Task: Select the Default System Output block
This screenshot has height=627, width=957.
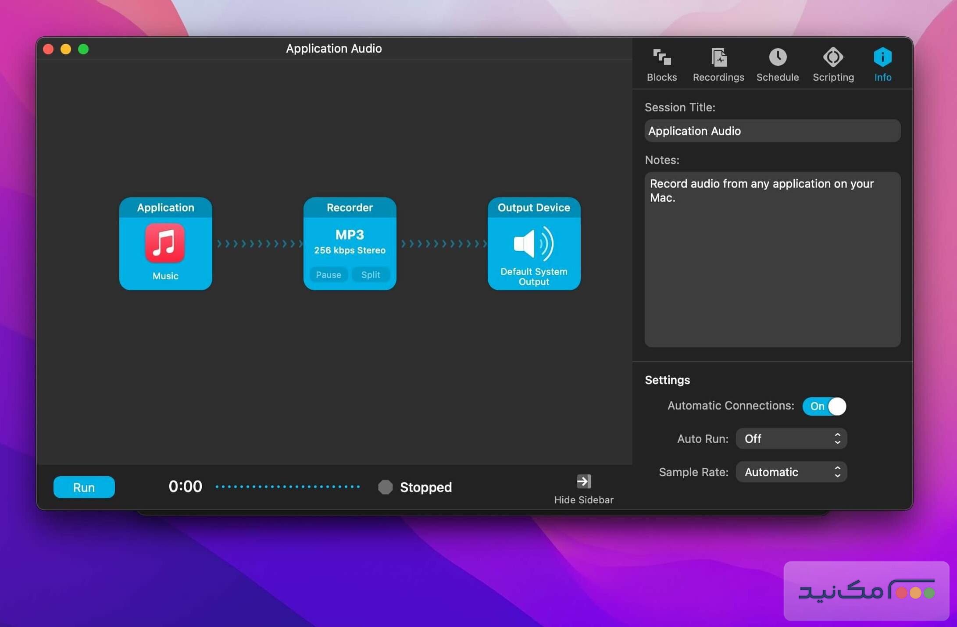Action: (x=533, y=244)
